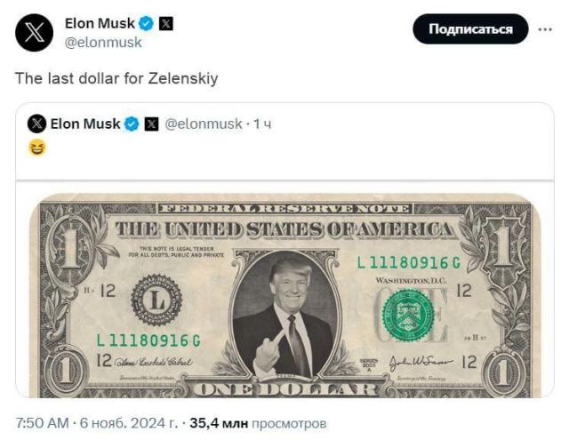The width and height of the screenshot is (569, 440).
Task: Click the X logo profile avatar in header
Action: (x=35, y=33)
